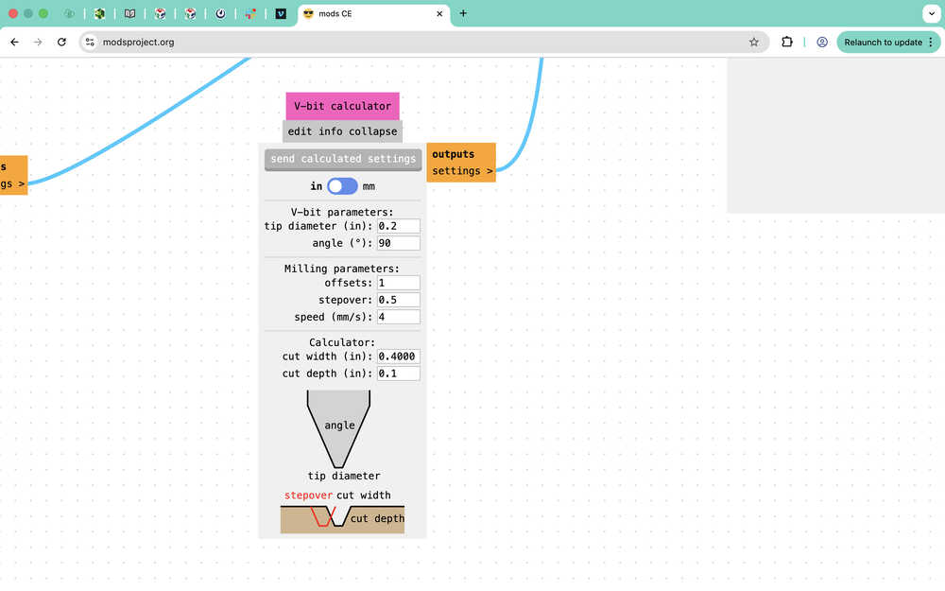Screen dimensions: 945x591
Task: Click the 'Milling parameters:' heading
Action: click(x=342, y=269)
